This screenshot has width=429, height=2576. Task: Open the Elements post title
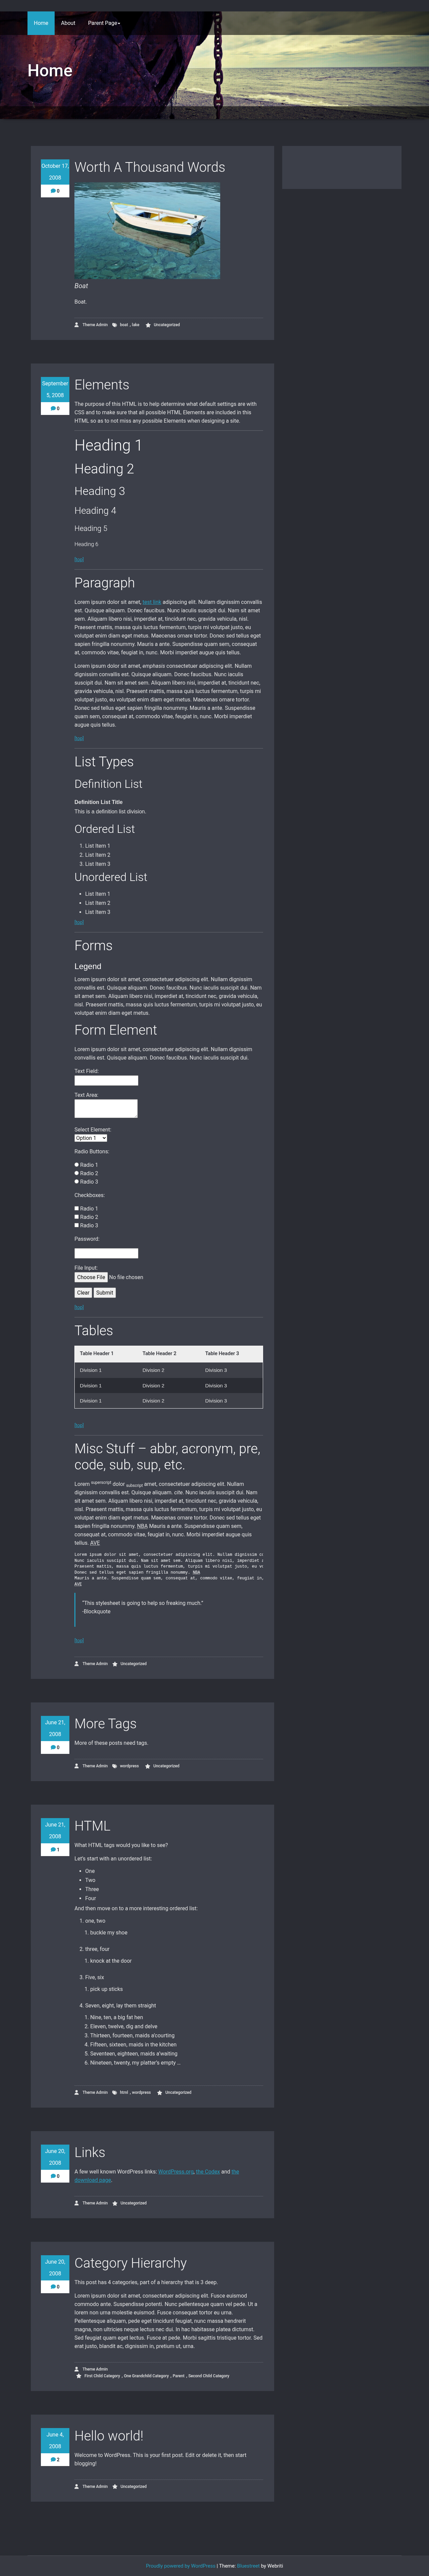[x=102, y=385]
